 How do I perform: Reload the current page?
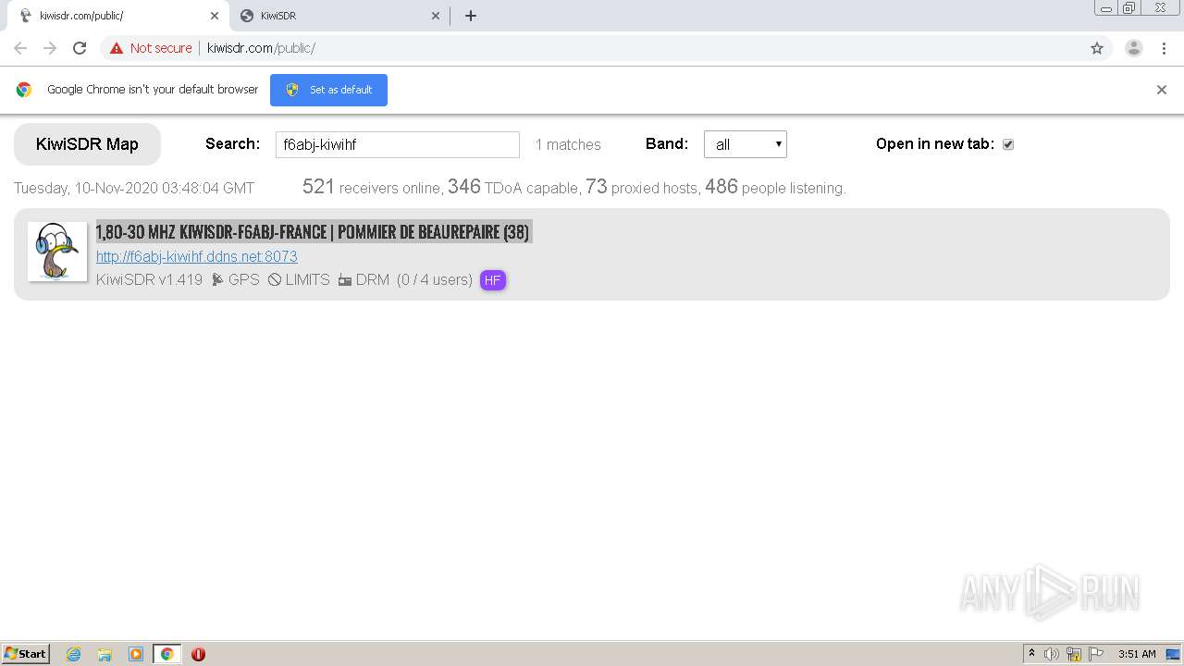pos(80,48)
